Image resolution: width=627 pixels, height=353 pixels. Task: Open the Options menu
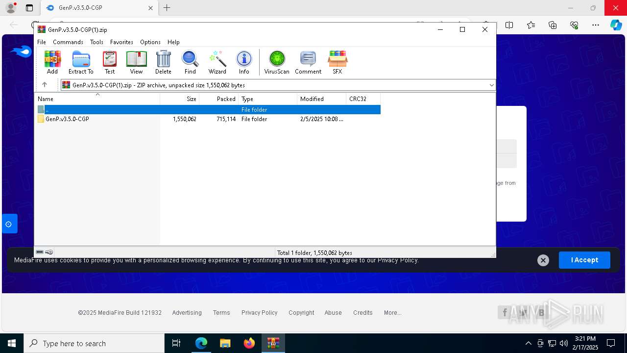(150, 42)
